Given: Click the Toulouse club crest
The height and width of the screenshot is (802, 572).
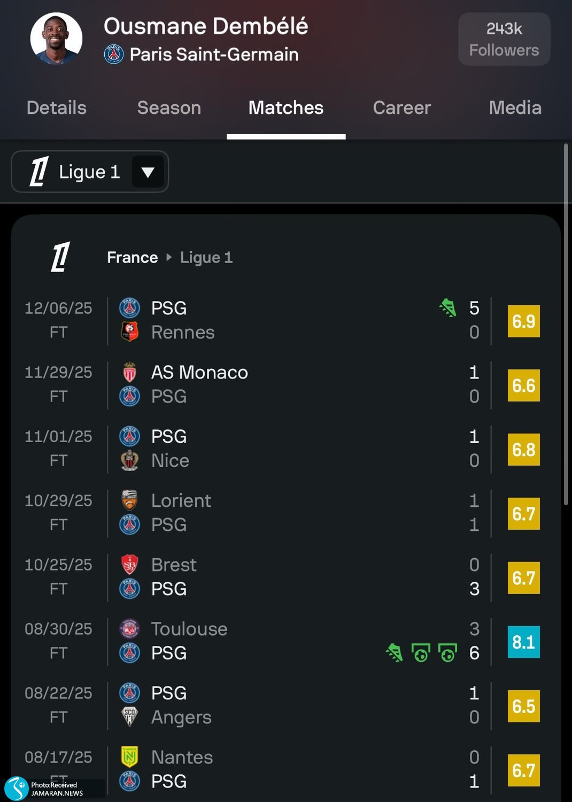Looking at the screenshot, I should point(129,629).
